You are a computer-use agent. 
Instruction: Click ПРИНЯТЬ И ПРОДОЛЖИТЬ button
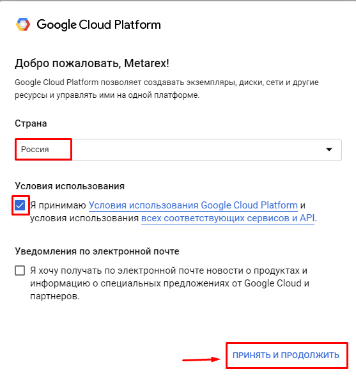pyautogui.click(x=286, y=355)
